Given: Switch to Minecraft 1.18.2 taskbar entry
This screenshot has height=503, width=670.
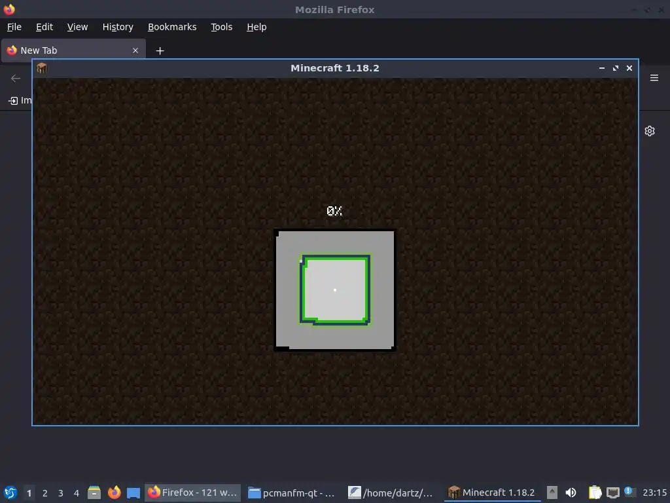Looking at the screenshot, I should pyautogui.click(x=492, y=493).
